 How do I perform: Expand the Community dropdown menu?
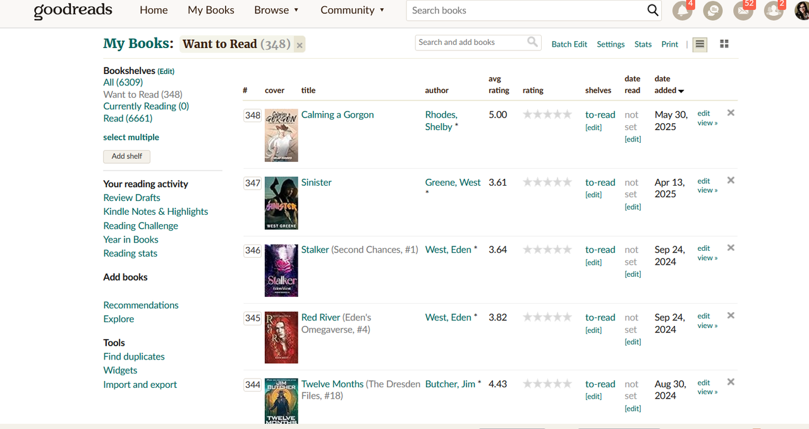(x=352, y=10)
